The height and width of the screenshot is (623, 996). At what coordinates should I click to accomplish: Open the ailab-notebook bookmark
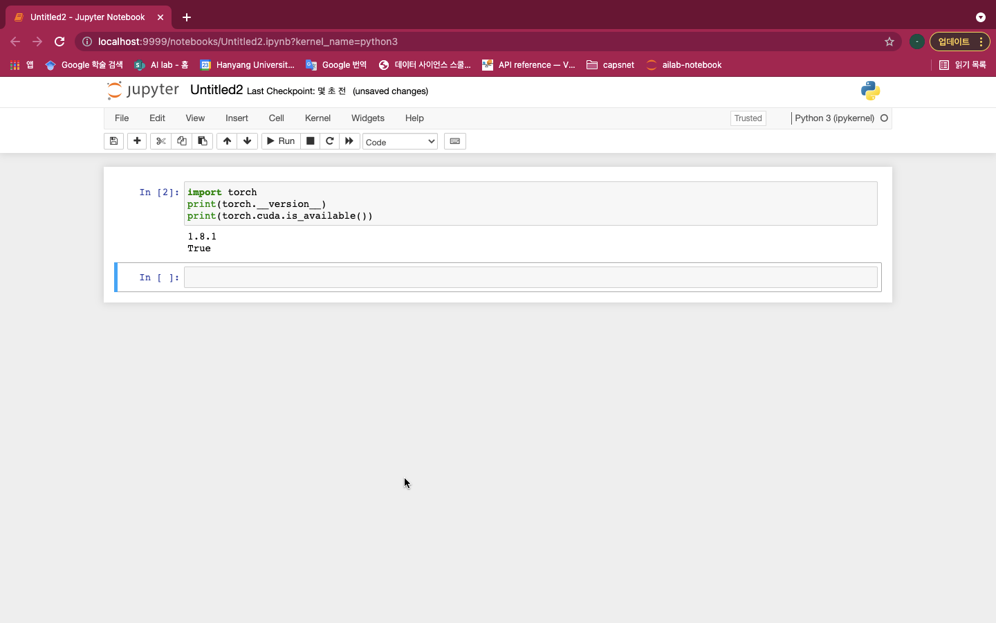[683, 65]
